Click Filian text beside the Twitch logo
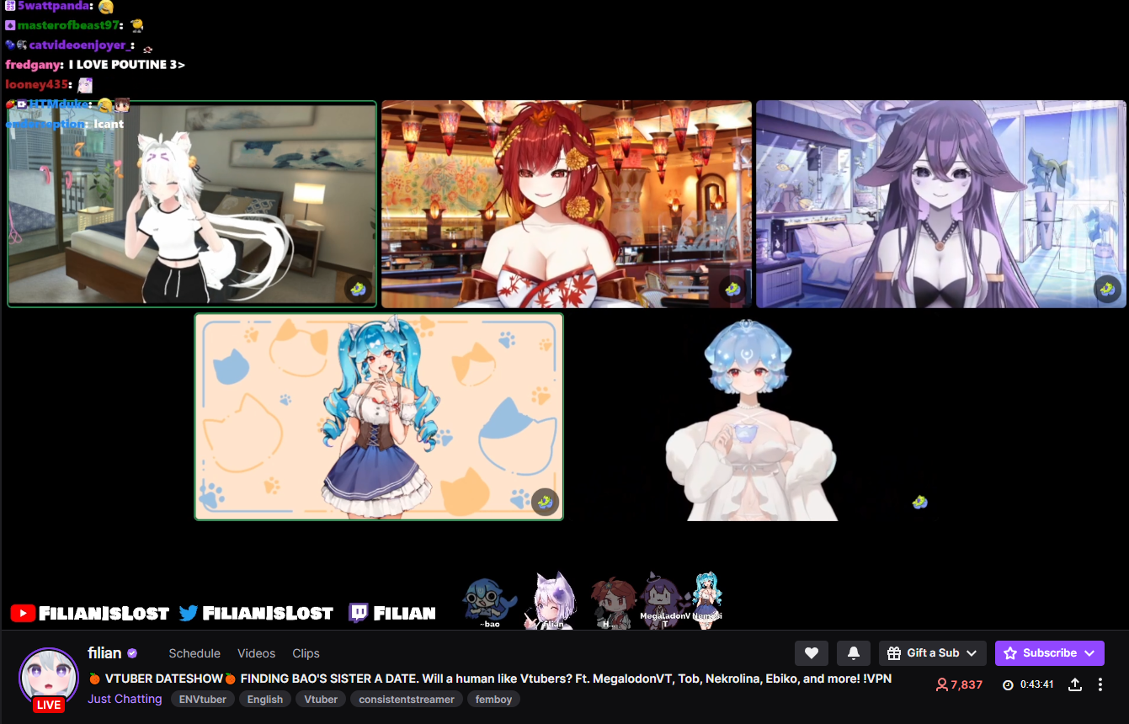The width and height of the screenshot is (1129, 724). (404, 613)
